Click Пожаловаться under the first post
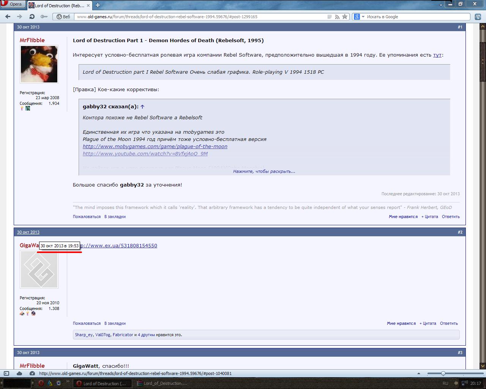Viewport: 486px width, 389px height. pos(87,217)
